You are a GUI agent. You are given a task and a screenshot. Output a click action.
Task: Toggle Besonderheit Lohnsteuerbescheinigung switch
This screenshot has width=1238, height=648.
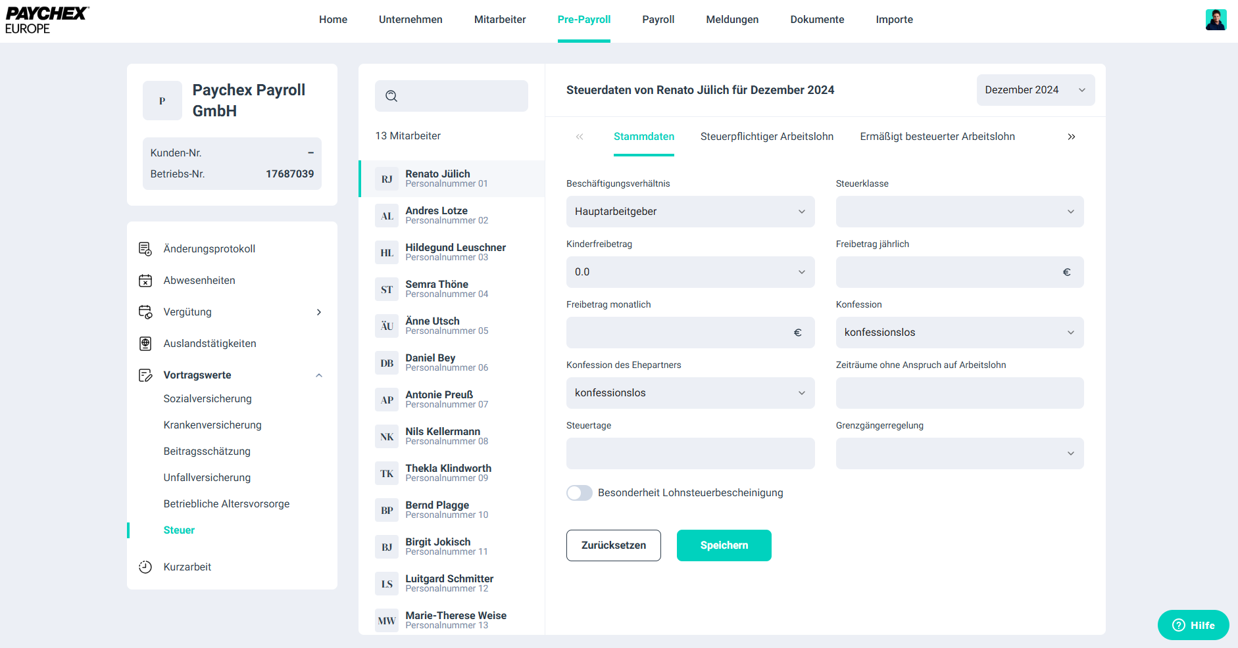[580, 493]
